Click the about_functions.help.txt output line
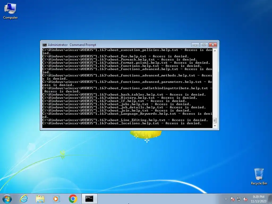Image resolution: width=272 pixels, height=204 pixels. (x=122, y=66)
